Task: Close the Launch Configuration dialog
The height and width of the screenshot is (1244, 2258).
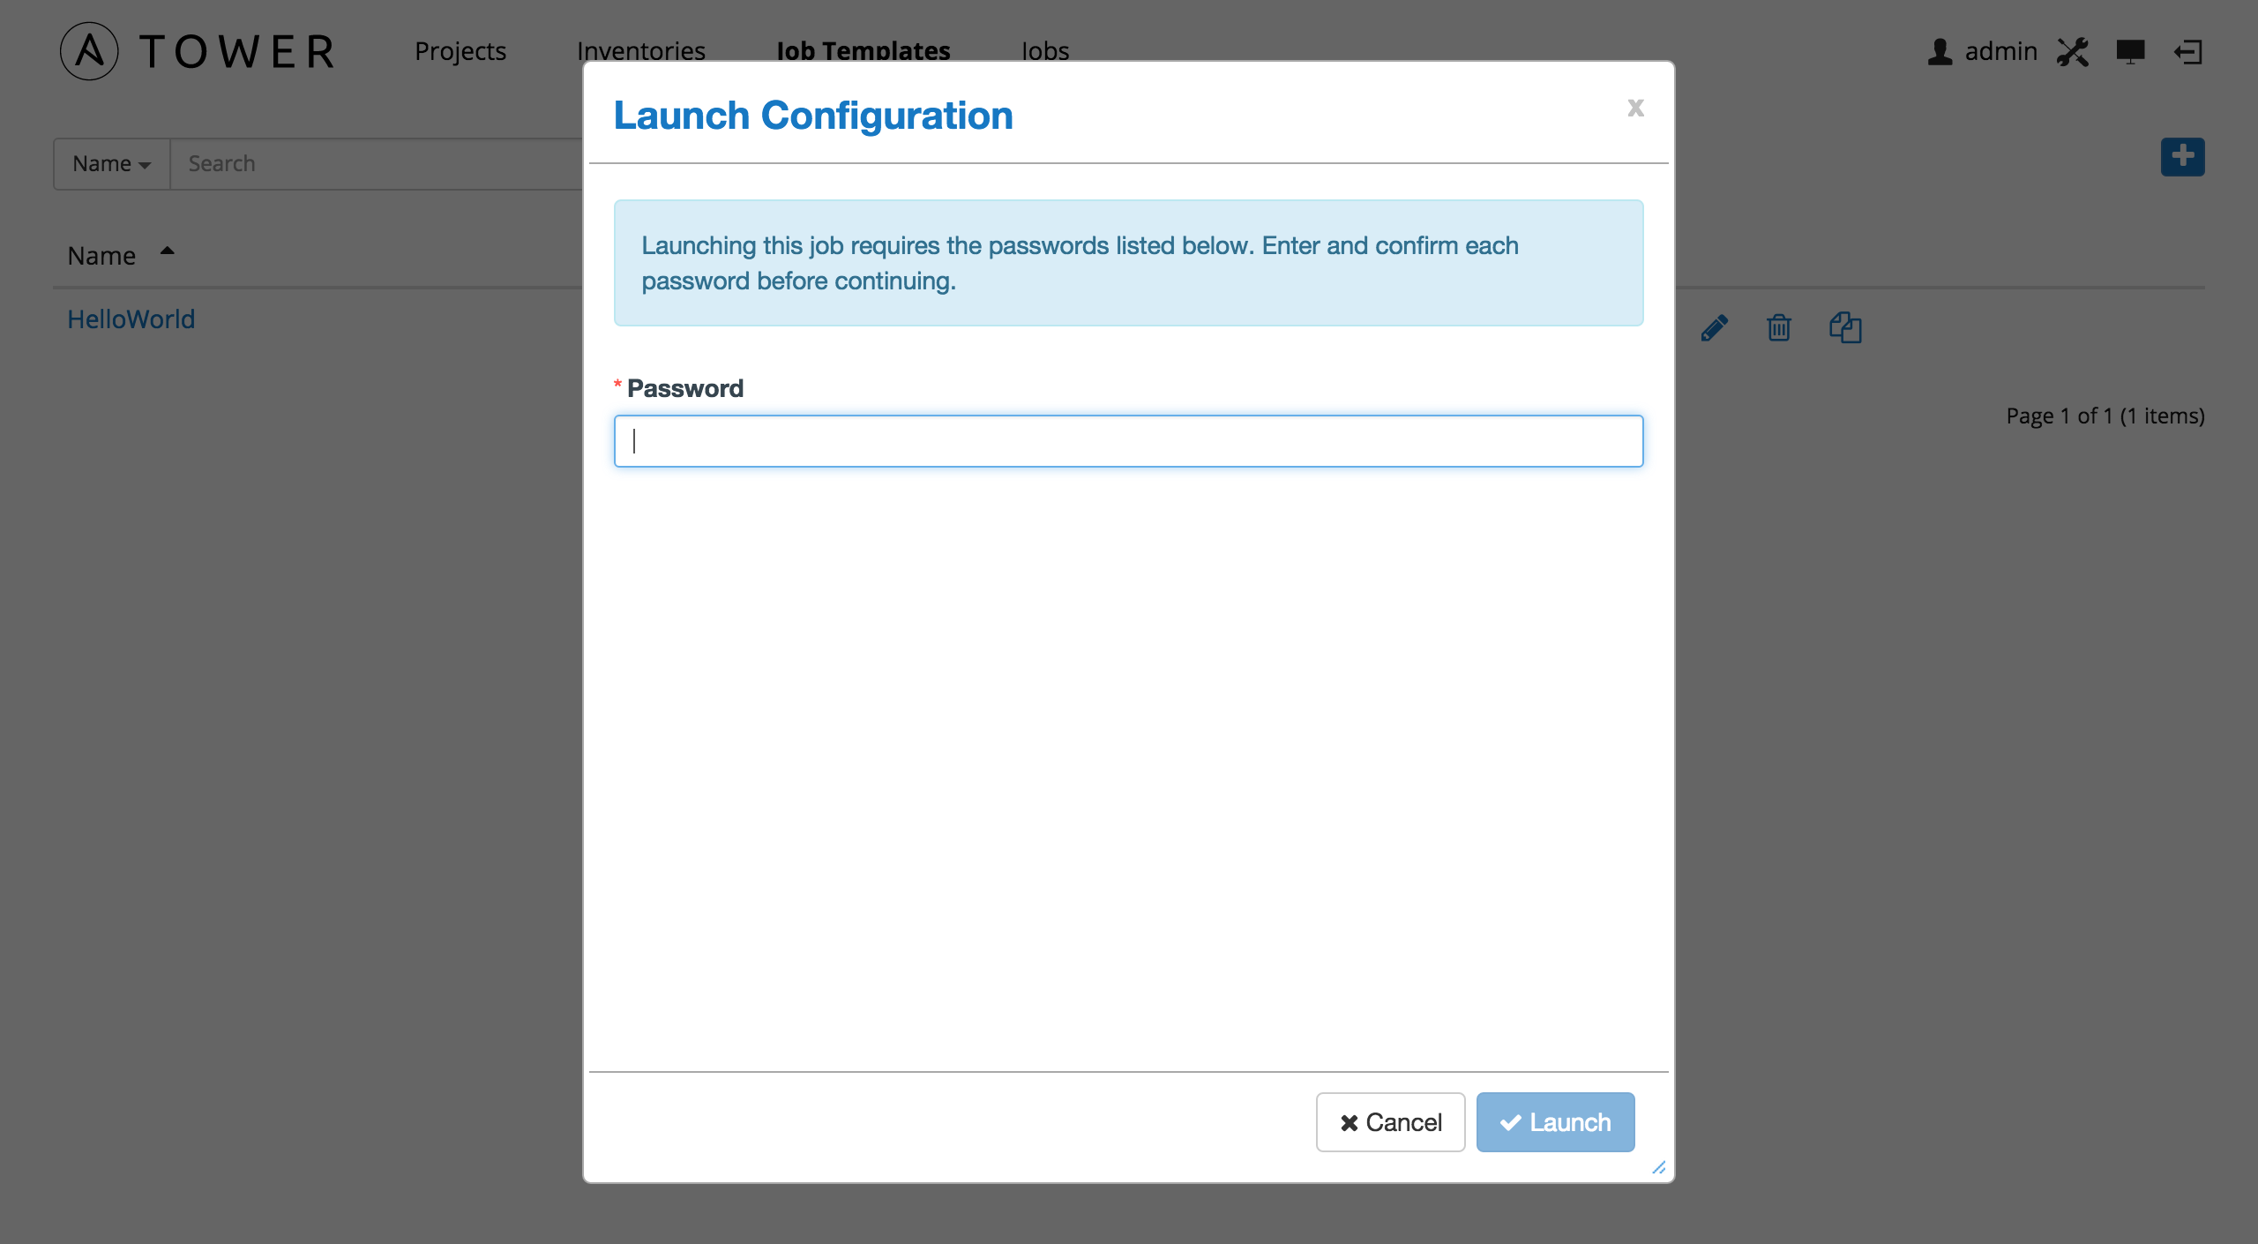Action: click(1635, 108)
